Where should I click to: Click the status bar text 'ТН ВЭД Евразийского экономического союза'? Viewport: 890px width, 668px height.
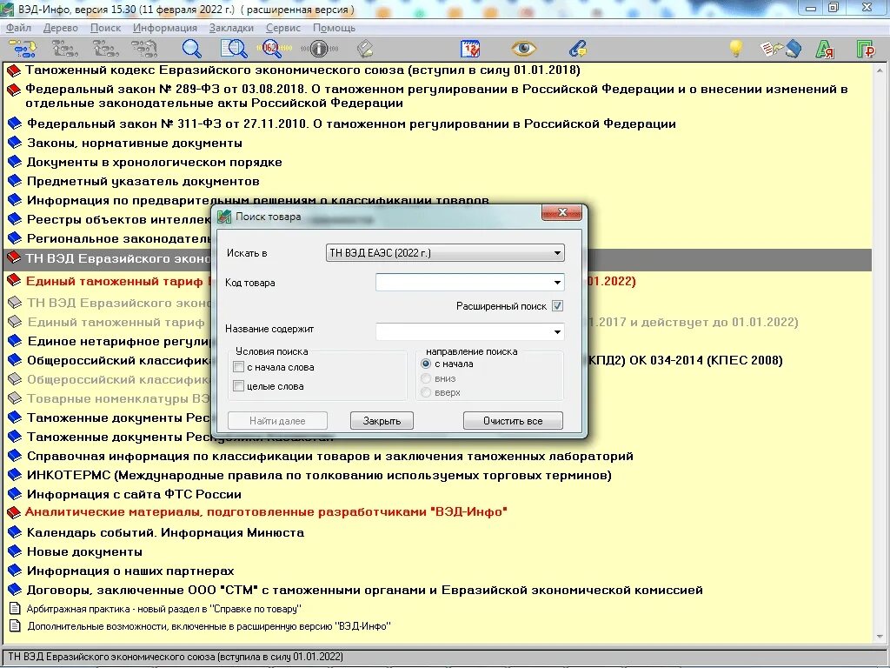(x=176, y=657)
